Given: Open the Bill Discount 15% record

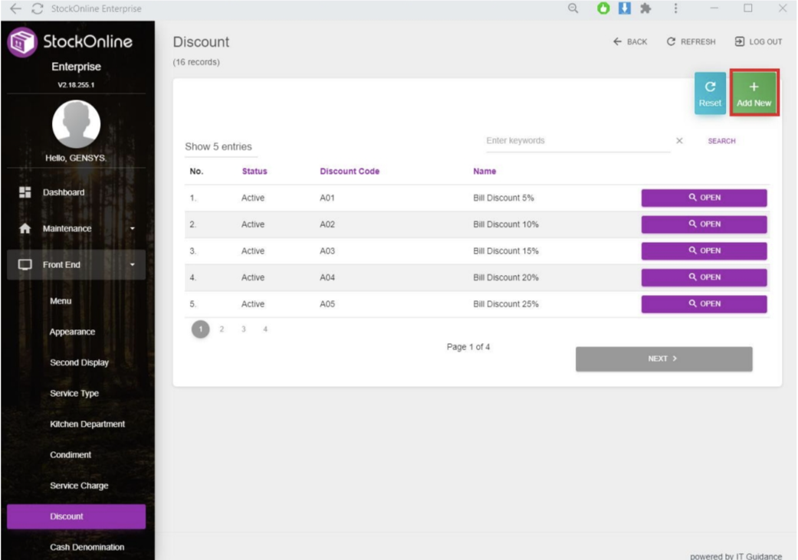Looking at the screenshot, I should tap(704, 251).
